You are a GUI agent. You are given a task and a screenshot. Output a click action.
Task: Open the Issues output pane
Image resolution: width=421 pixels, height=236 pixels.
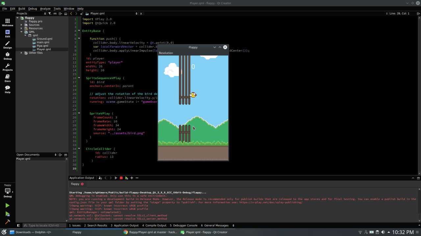75,226
